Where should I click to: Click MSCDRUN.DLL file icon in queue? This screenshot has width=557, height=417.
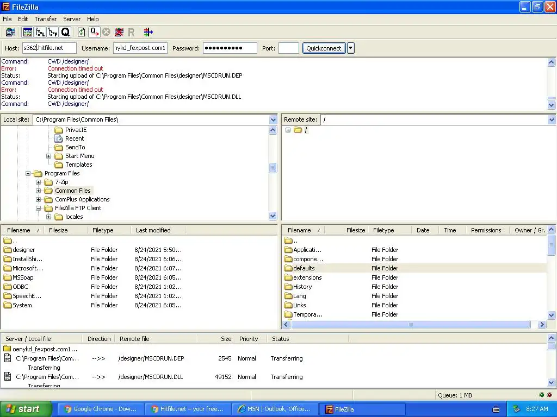pos(8,377)
